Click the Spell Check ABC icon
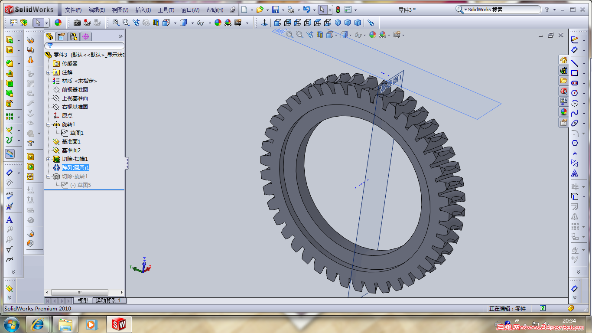Viewport: 592px width, 333px height. [10, 196]
